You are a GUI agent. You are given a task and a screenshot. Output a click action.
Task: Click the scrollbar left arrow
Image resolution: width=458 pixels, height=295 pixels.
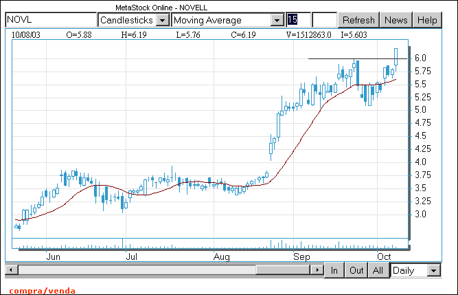12,270
